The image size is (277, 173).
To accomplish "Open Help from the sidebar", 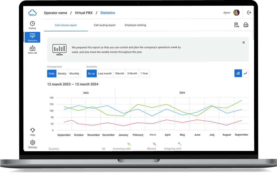I will [x=33, y=132].
